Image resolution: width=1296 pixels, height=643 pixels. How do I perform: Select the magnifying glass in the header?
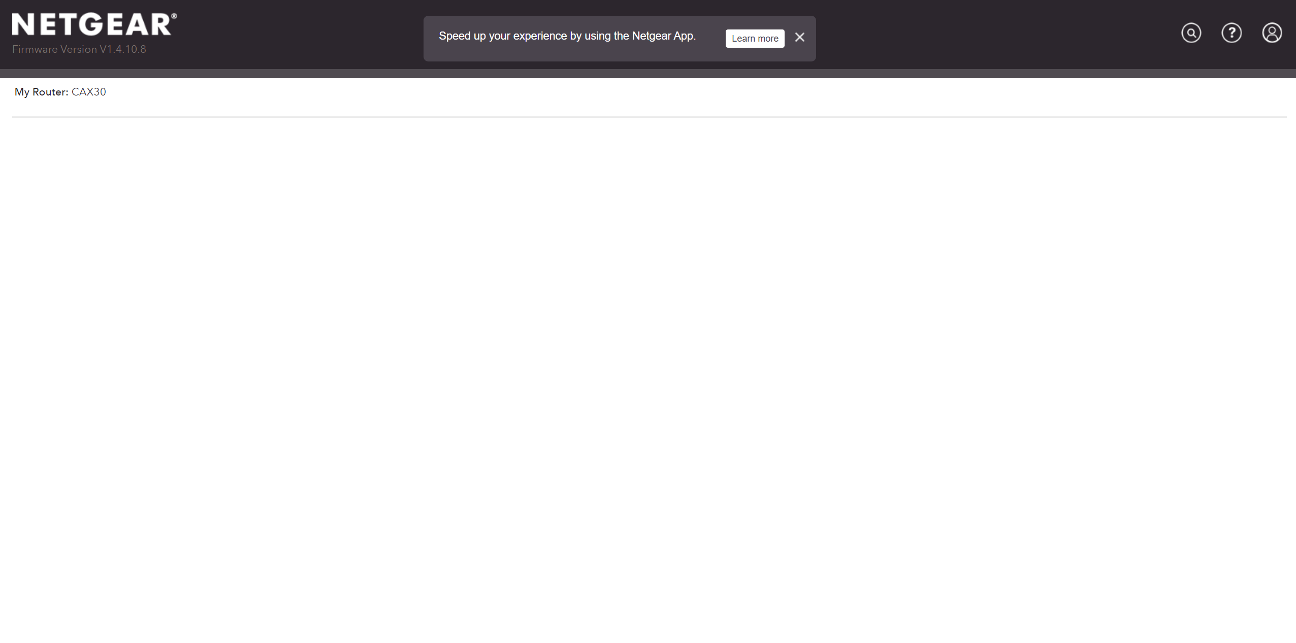click(x=1190, y=33)
